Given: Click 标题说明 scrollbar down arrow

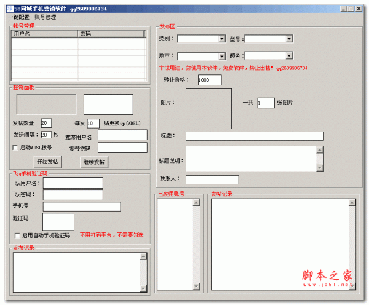Looking at the screenshot, I should (320, 168).
